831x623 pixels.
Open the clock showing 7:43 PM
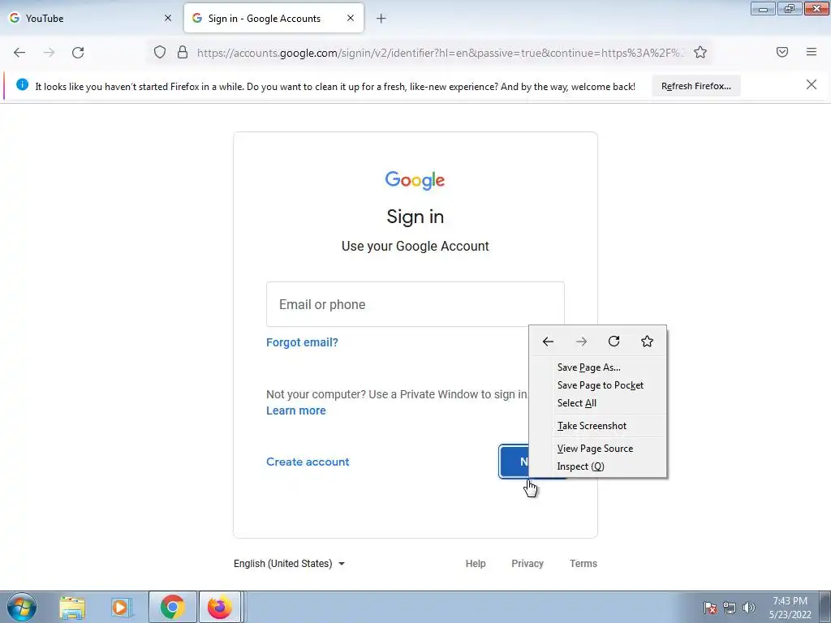click(790, 608)
